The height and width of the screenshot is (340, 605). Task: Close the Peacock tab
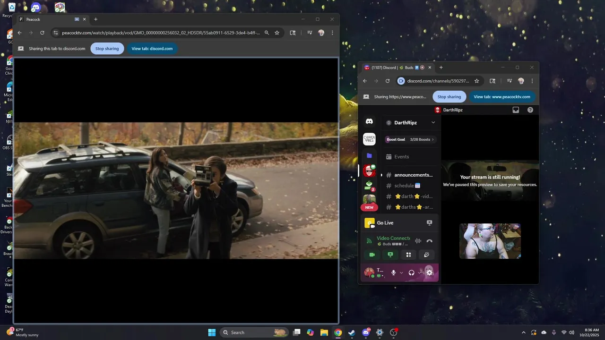pyautogui.click(x=85, y=19)
